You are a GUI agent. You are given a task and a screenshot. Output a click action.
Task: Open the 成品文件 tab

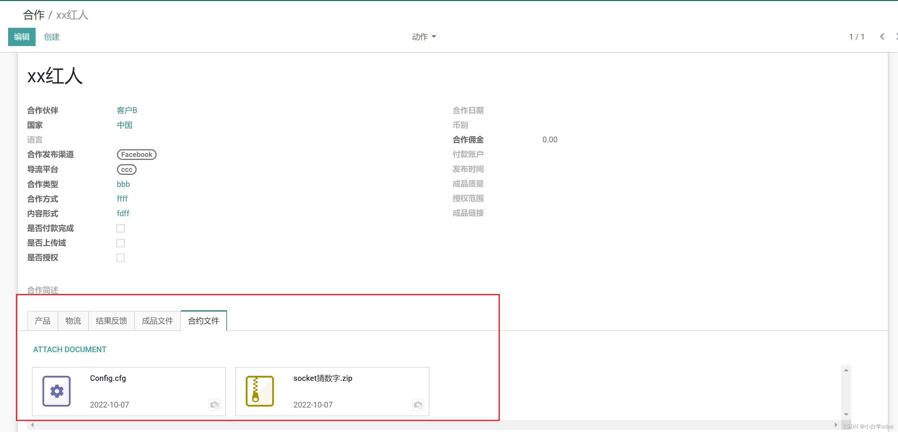[157, 320]
